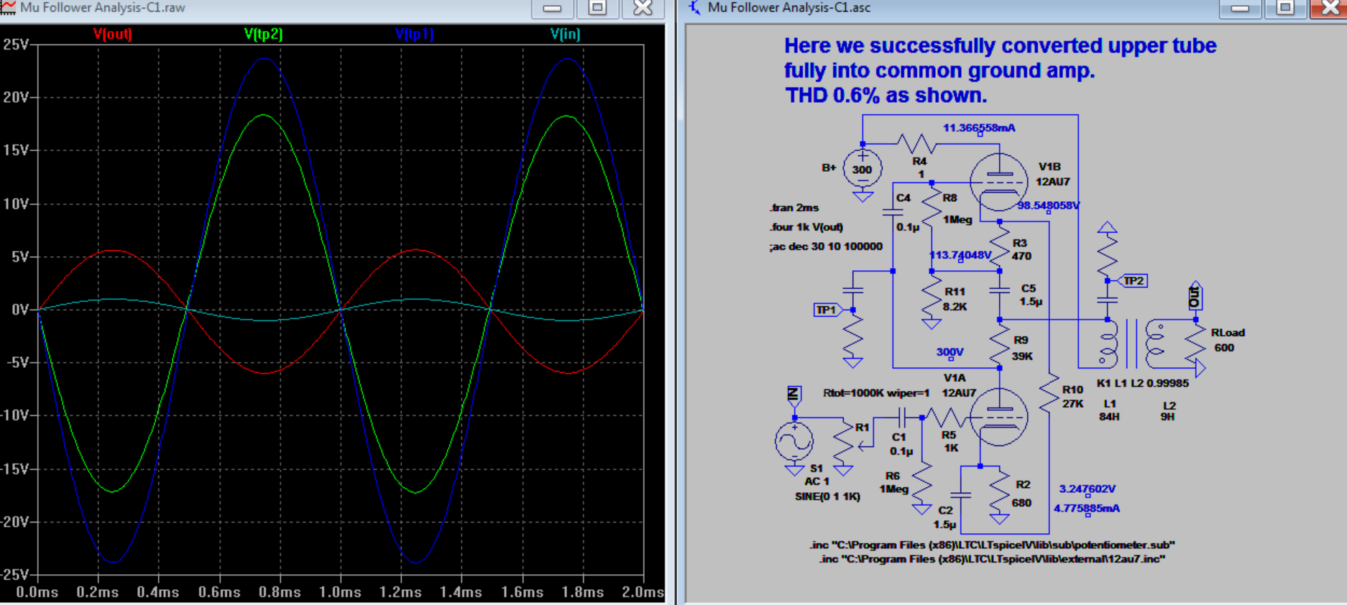
Task: Click the SINE(0 1 1K) source value
Action: (x=827, y=497)
